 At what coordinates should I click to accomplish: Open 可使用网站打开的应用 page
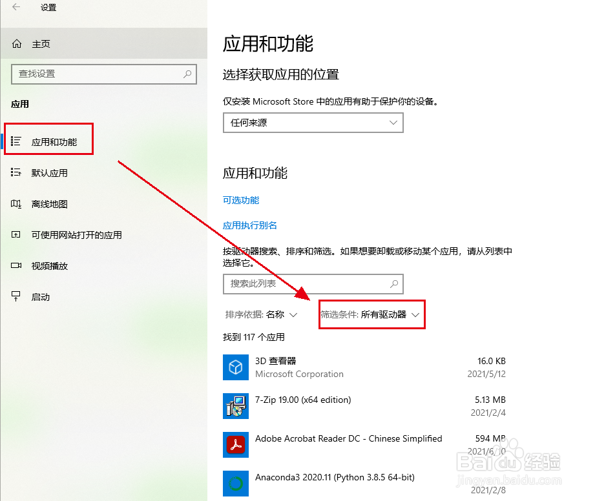(x=103, y=235)
